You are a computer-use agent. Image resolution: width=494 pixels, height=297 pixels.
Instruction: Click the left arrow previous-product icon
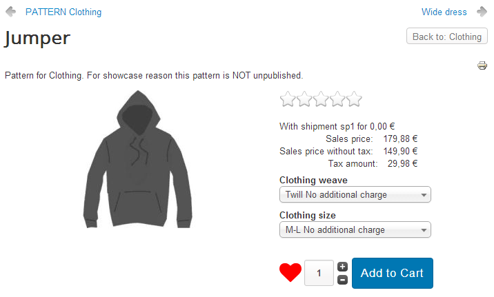[x=11, y=12]
